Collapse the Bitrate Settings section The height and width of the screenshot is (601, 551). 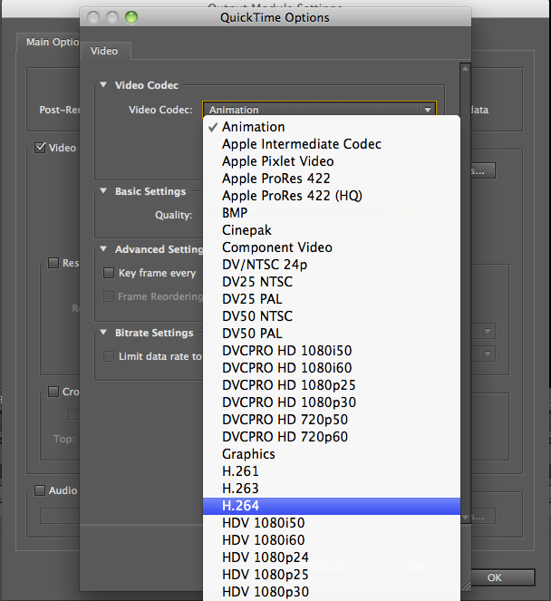[103, 333]
